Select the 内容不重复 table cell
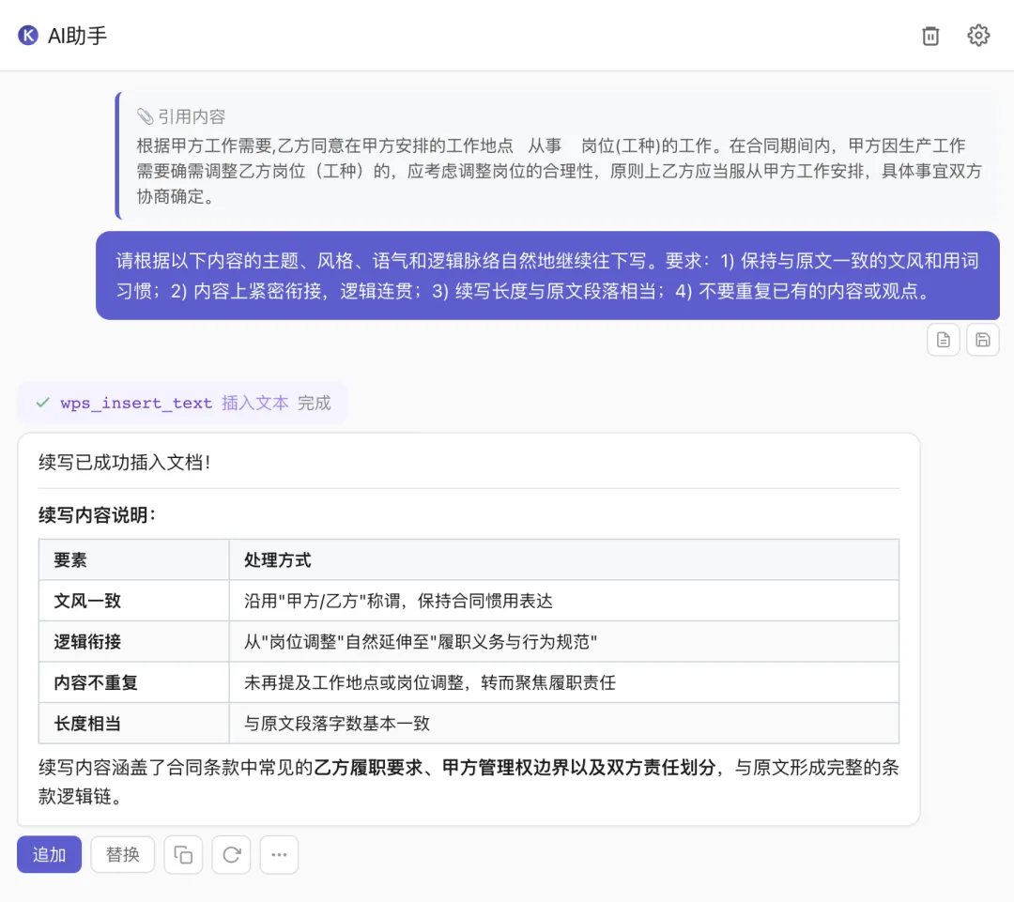The height and width of the screenshot is (902, 1014). [134, 682]
